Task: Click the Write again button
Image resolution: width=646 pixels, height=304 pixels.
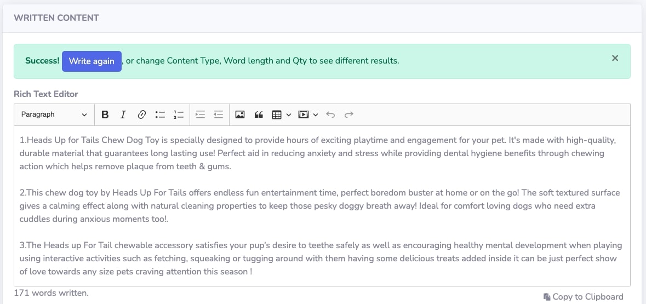Action: click(92, 61)
